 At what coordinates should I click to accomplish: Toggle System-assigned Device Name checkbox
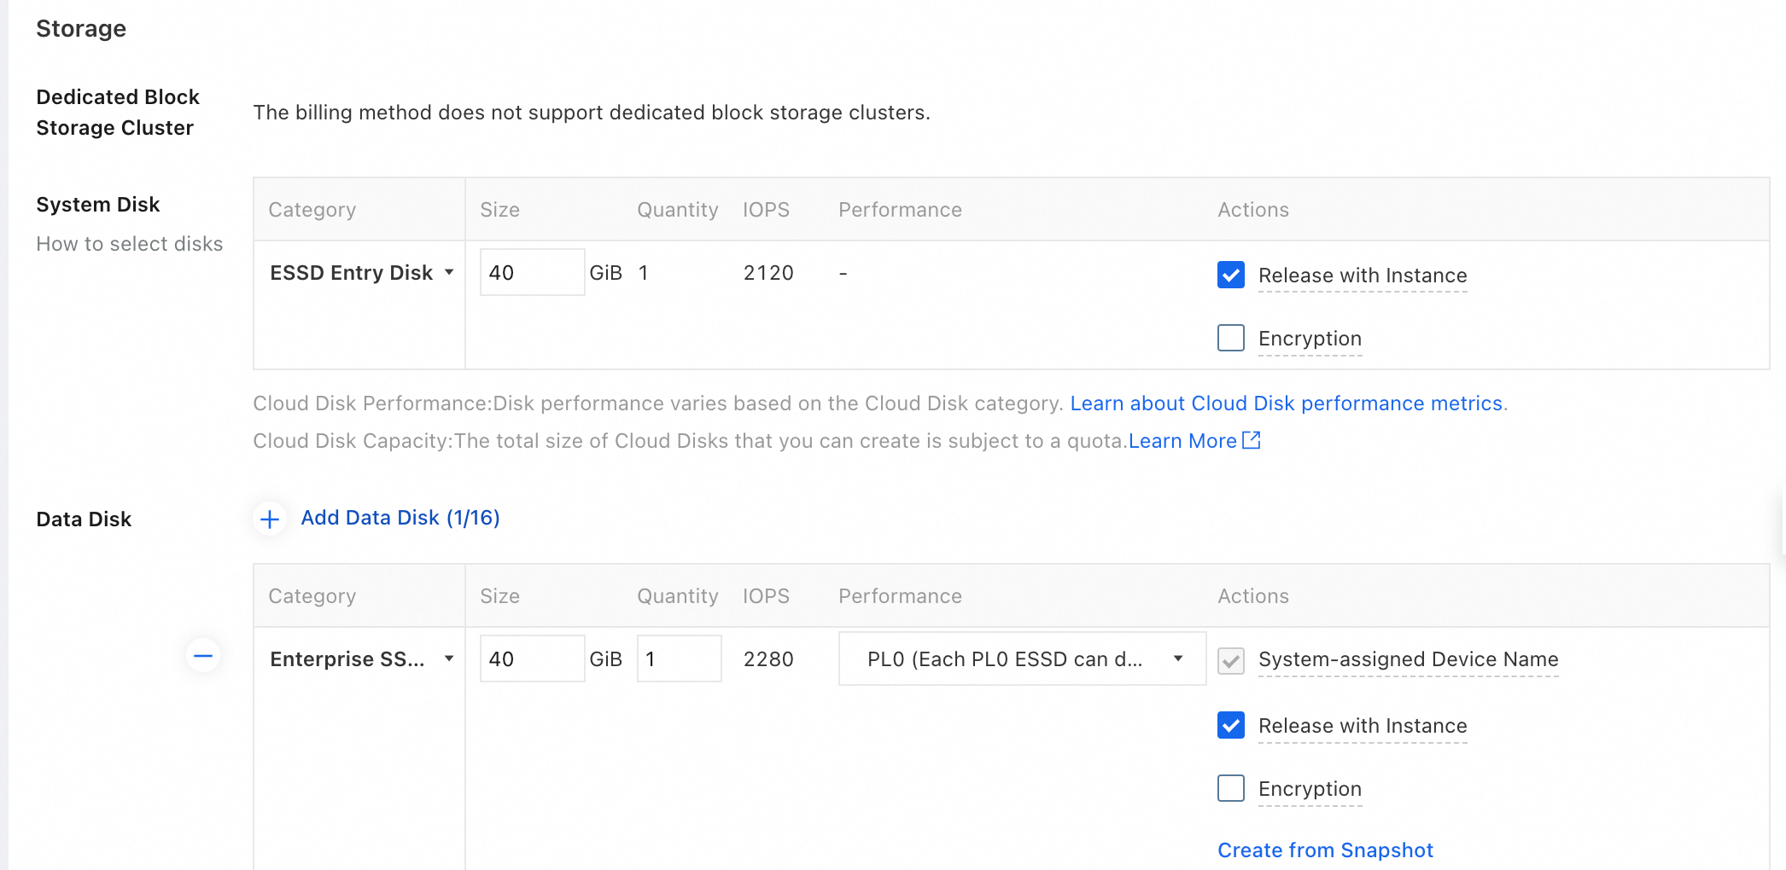1231,660
